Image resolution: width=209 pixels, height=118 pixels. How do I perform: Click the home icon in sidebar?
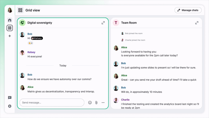[10, 20]
